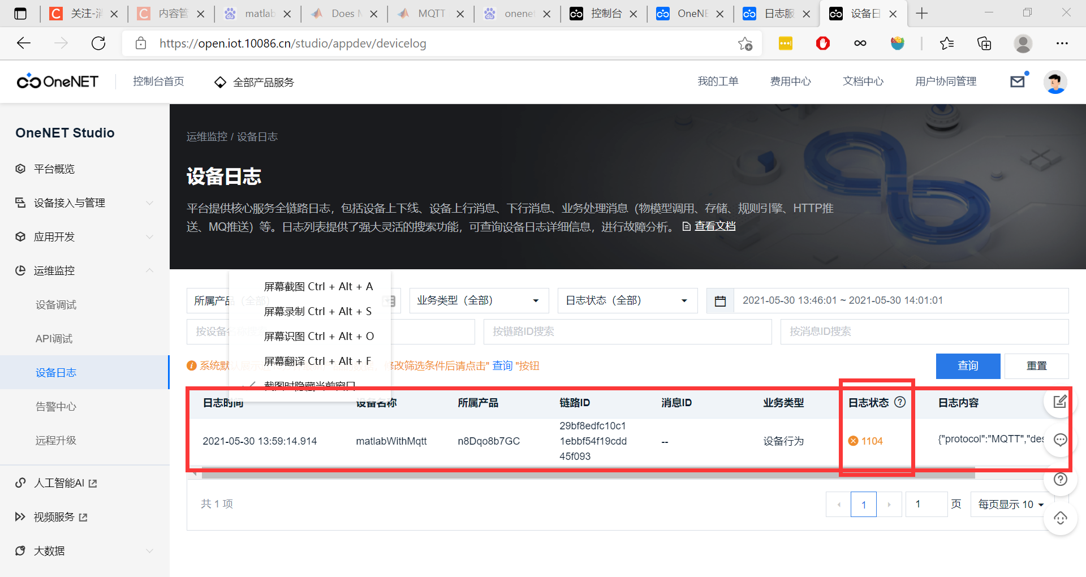Screen dimensions: 1086x577
Task: Open the 查看文档 link
Action: click(714, 225)
